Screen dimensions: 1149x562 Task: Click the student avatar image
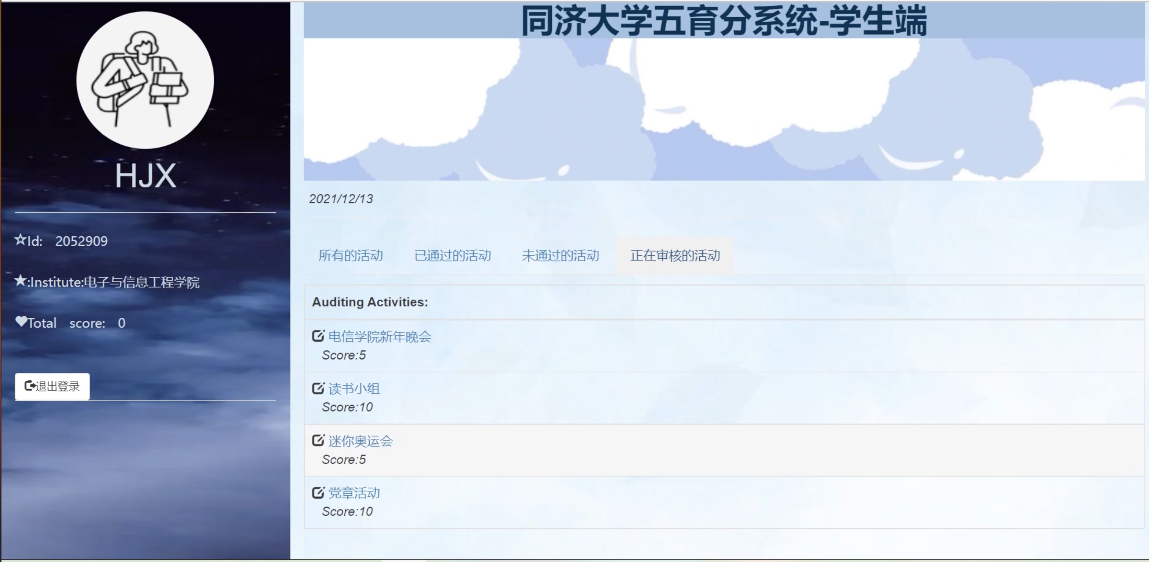[x=145, y=80]
